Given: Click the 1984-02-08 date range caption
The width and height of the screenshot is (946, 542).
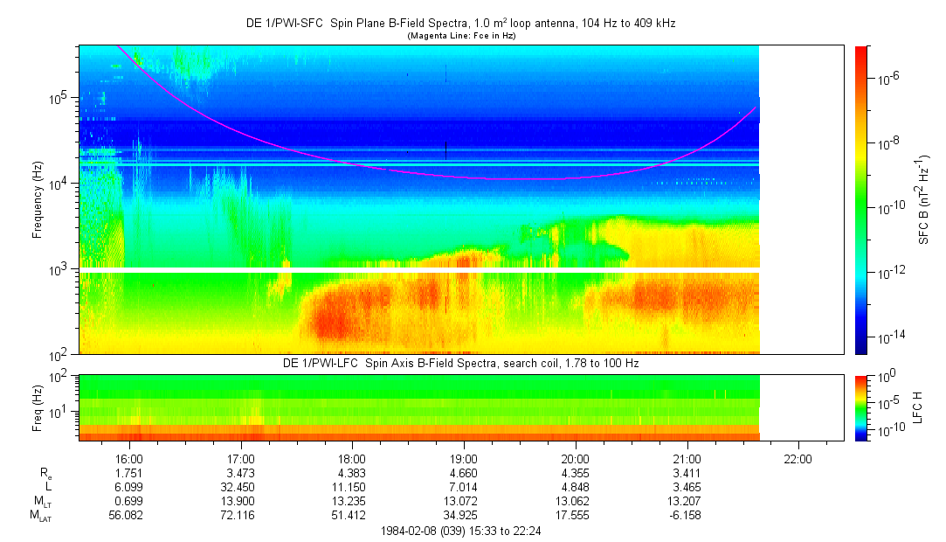Looking at the screenshot, I should [461, 531].
